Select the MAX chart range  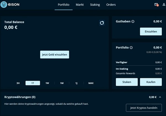(91, 83)
